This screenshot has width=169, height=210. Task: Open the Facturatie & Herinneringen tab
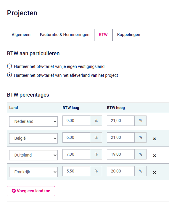pyautogui.click(x=65, y=35)
